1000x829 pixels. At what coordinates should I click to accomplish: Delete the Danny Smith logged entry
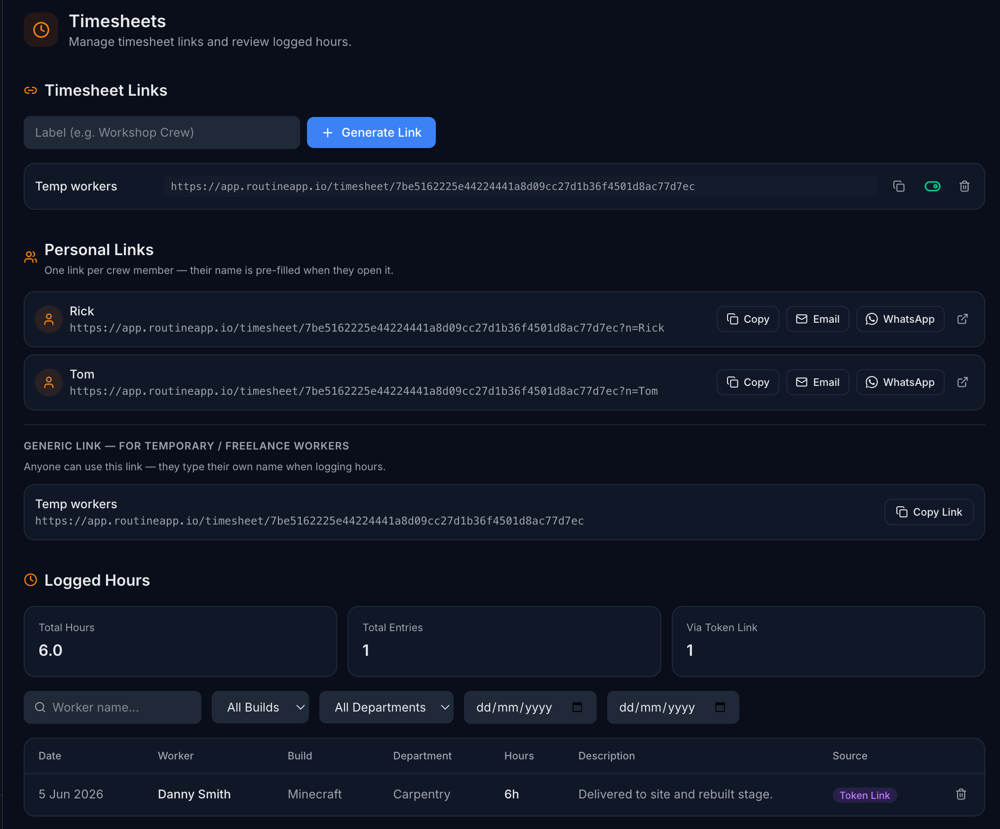(x=961, y=794)
